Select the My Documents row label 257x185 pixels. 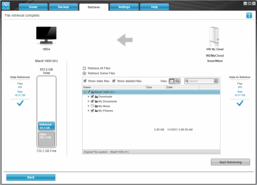click(x=108, y=102)
